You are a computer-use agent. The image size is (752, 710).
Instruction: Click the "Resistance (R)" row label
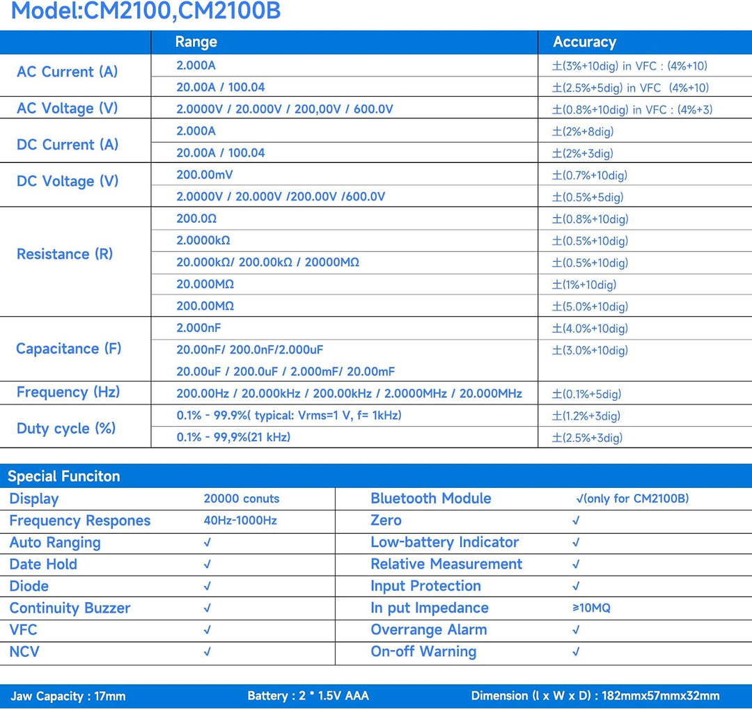(x=65, y=254)
